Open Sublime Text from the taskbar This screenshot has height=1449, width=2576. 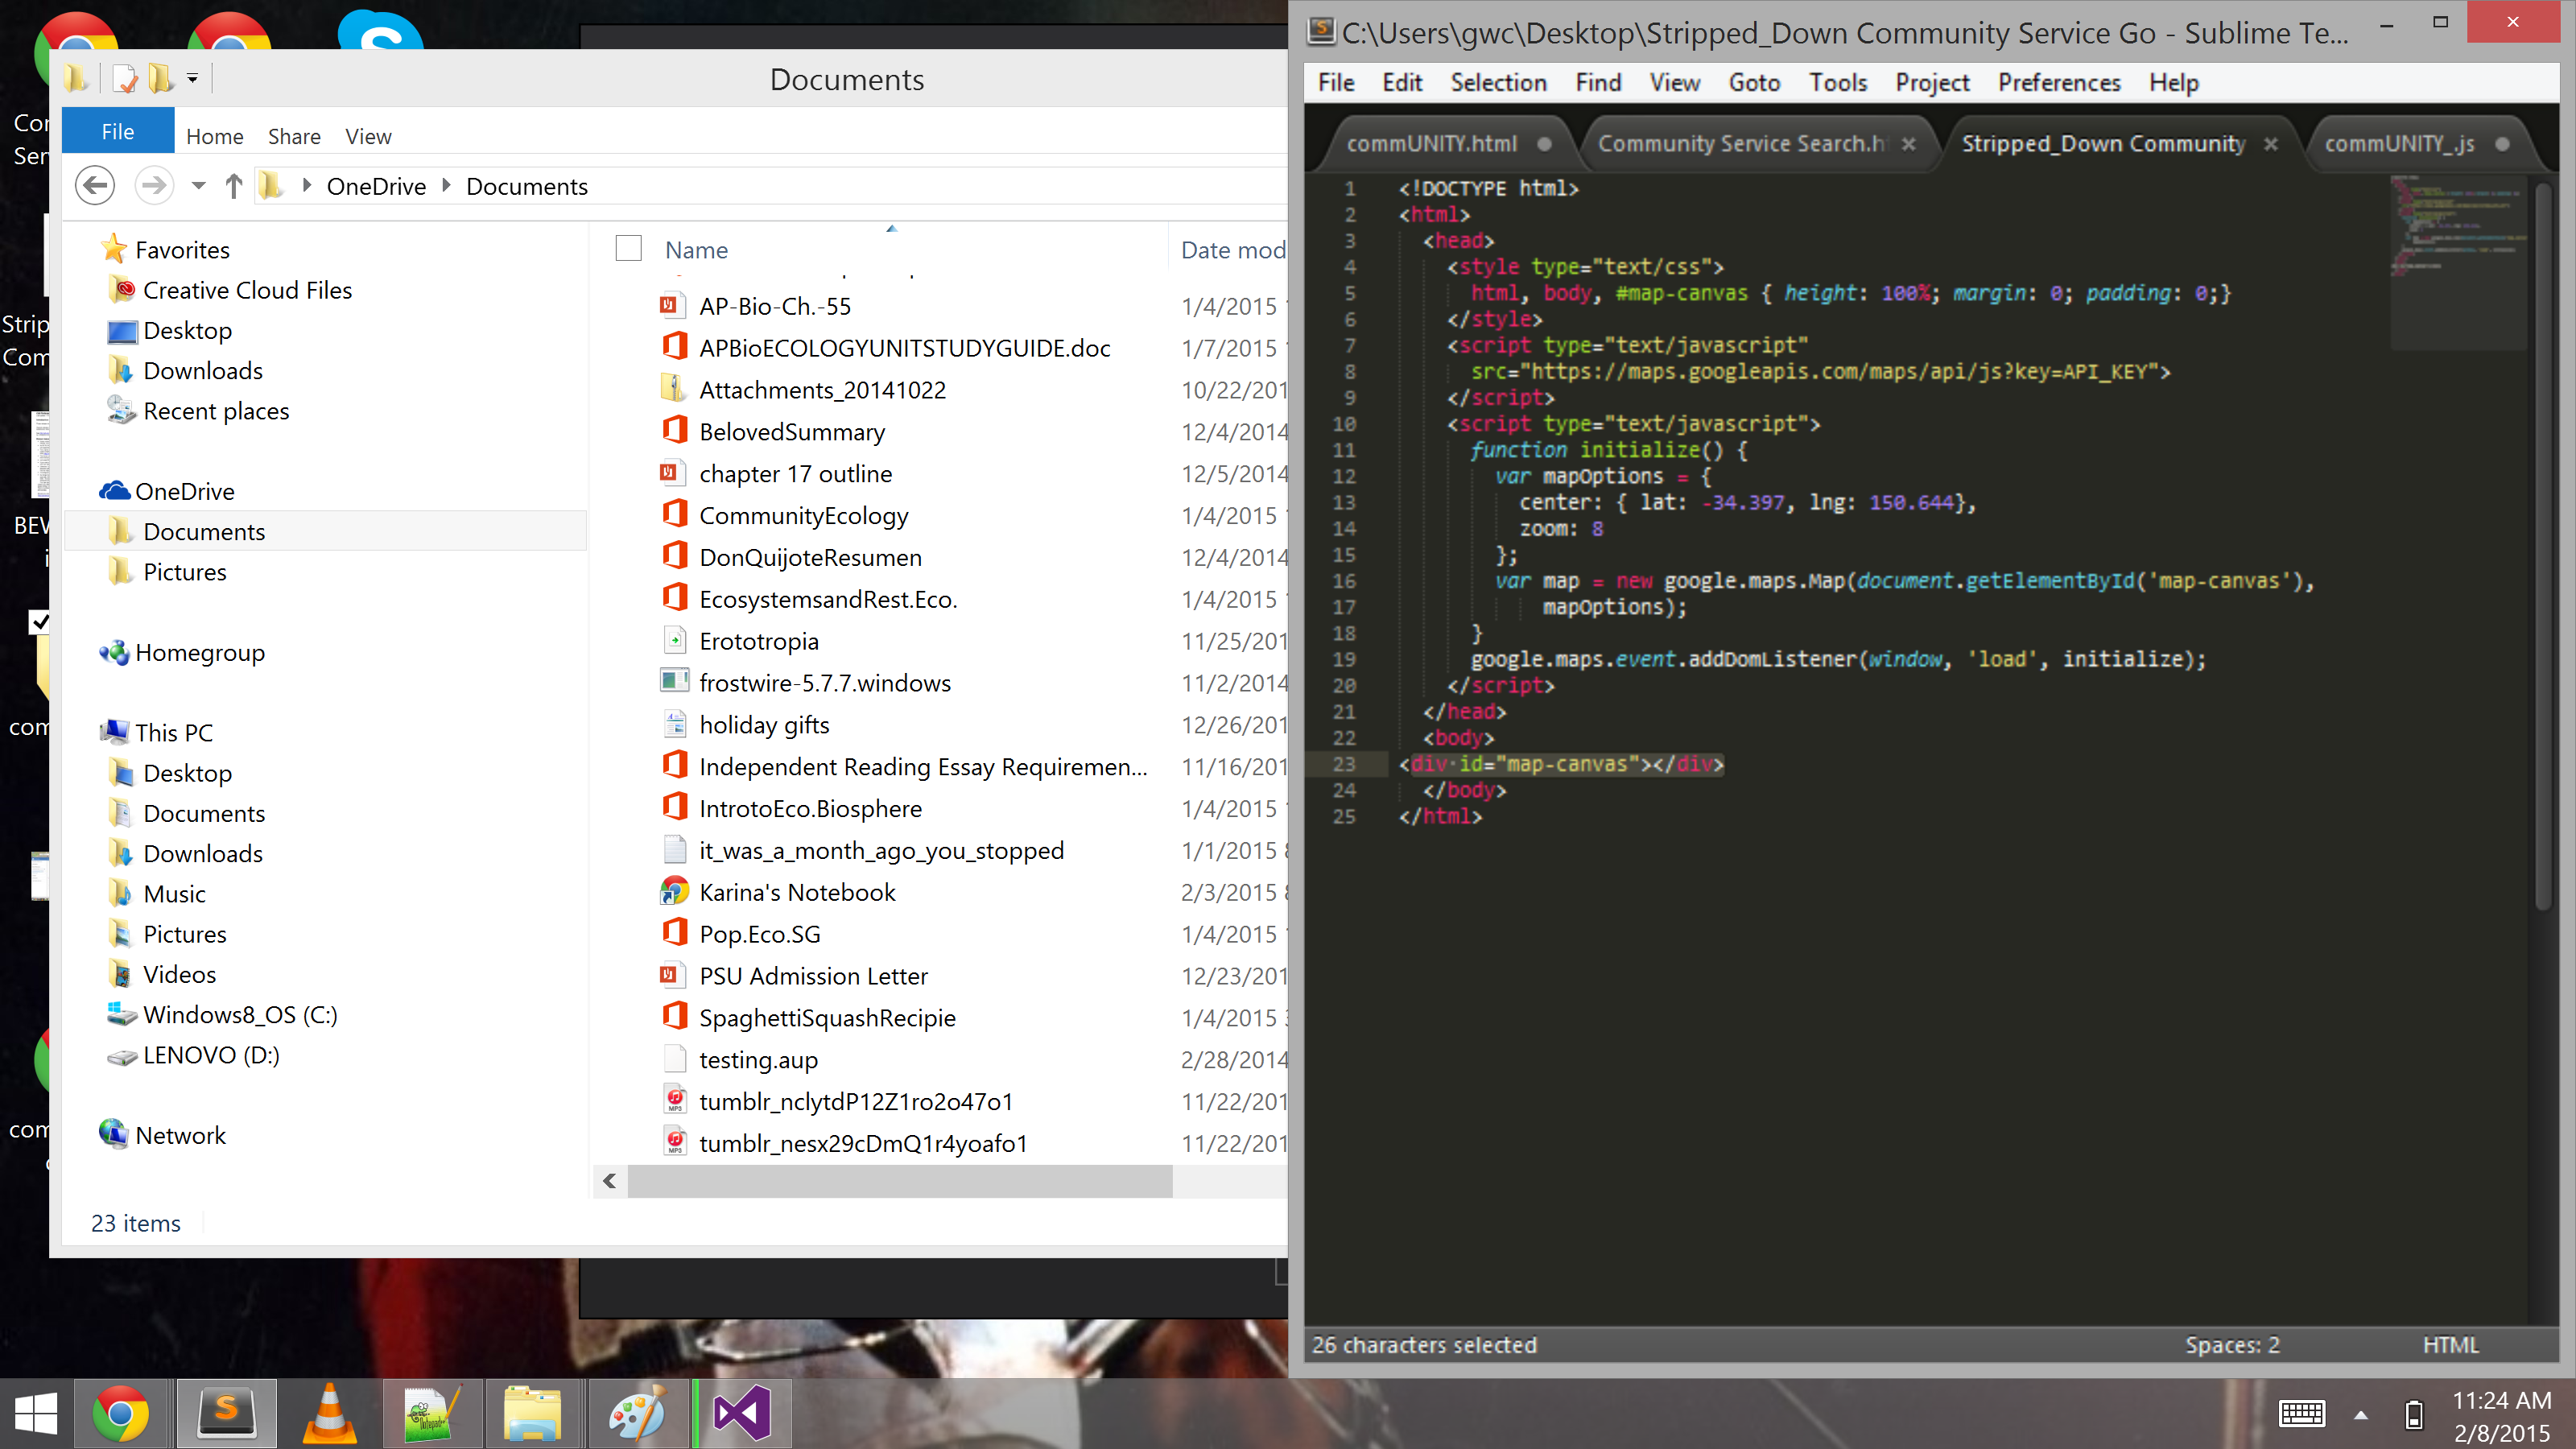227,1413
